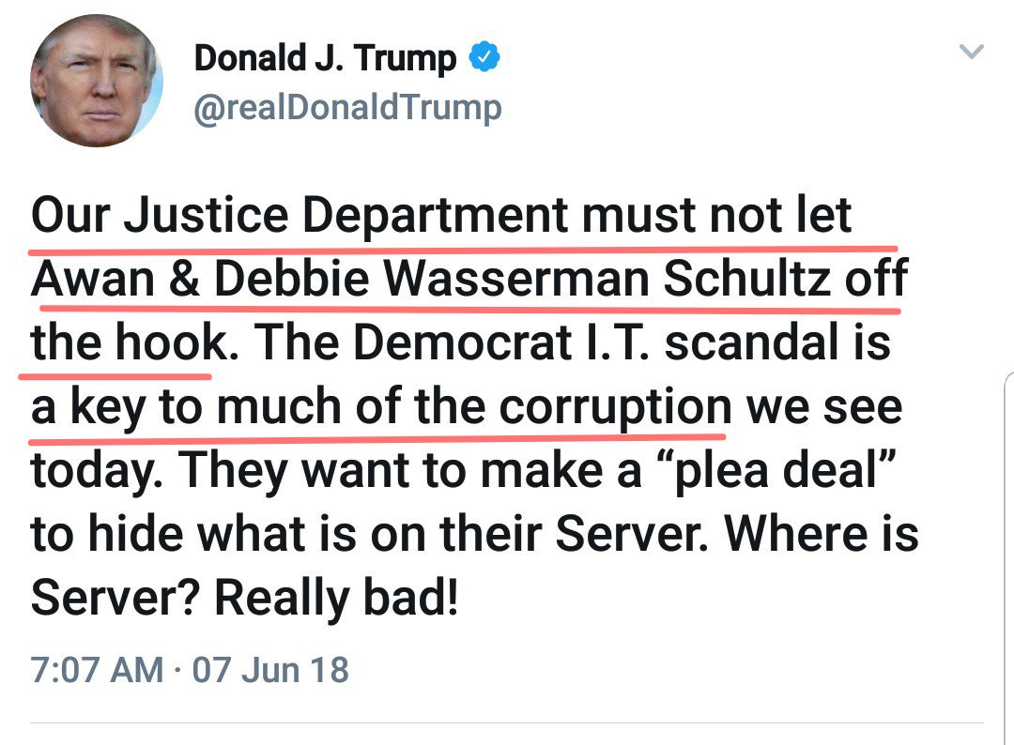Viewport: 1014px width, 745px height.
Task: Click the underlined word "corruption"
Action: [x=614, y=407]
